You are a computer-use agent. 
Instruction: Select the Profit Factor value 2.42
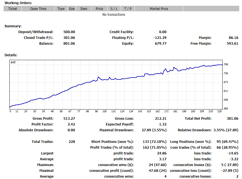71,124
